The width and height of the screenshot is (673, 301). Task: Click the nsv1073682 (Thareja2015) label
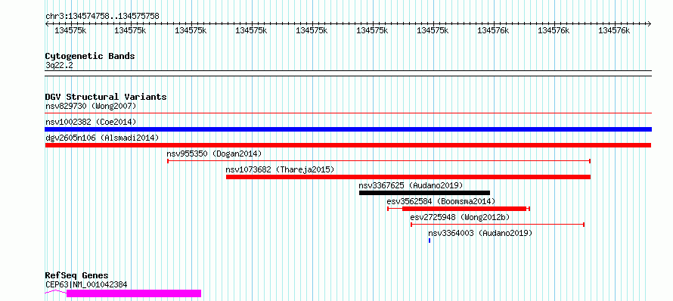point(280,169)
